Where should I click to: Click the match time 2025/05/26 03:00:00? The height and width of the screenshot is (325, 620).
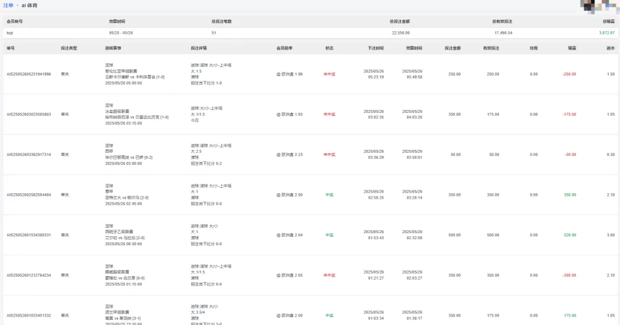click(124, 163)
